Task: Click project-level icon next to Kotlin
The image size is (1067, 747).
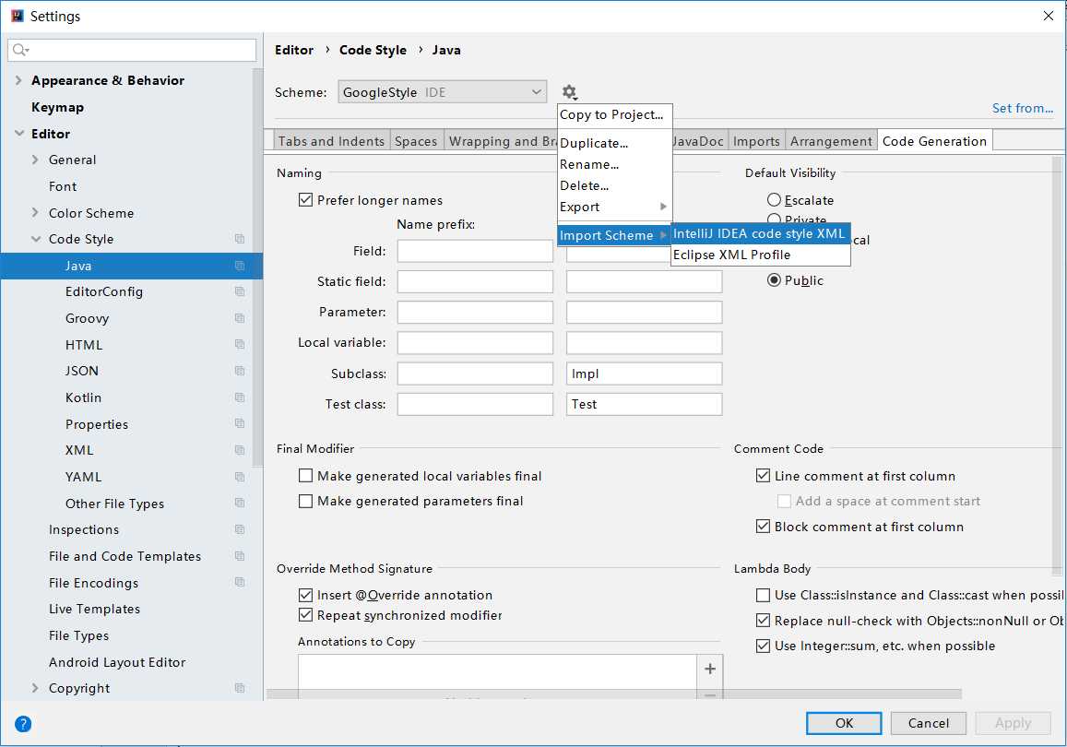Action: [240, 397]
